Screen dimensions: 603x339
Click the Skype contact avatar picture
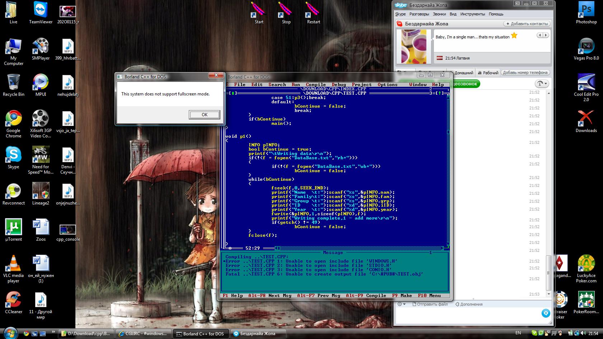(x=413, y=46)
